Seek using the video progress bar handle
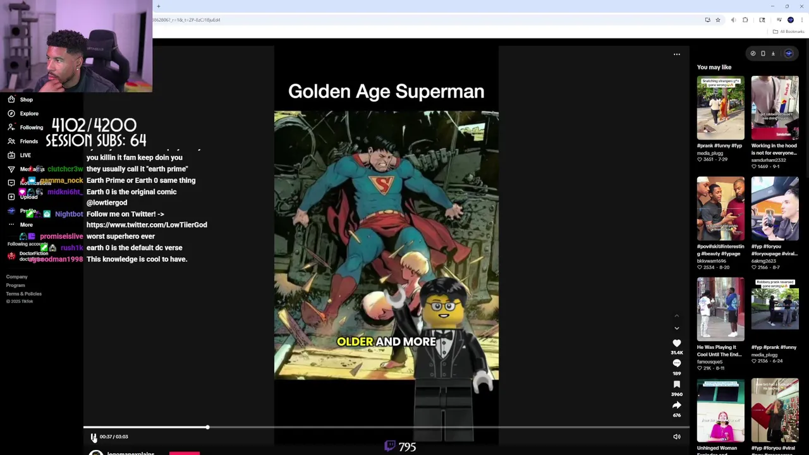 (207, 428)
